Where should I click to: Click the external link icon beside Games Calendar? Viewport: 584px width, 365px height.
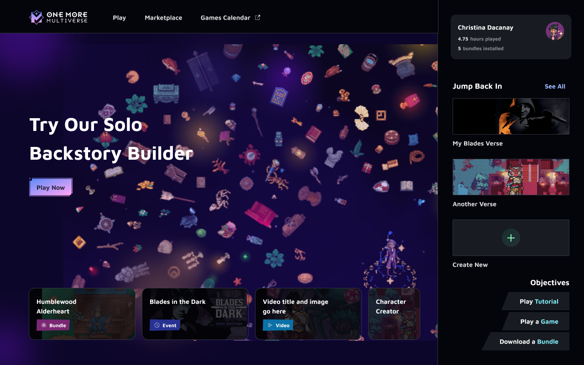point(257,17)
